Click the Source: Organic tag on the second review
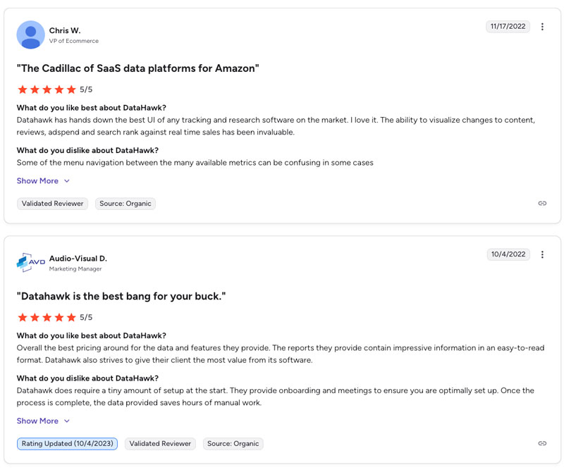Viewport: 564px width, 470px height. [233, 444]
